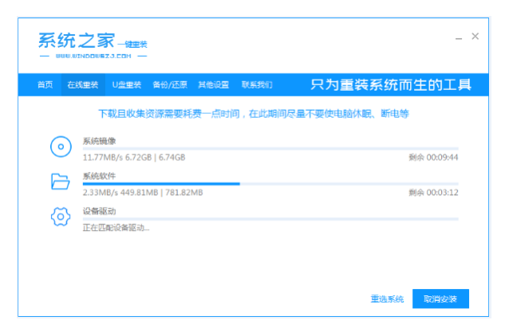This screenshot has height=328, width=509.
Task: Go to the 首页 tab
Action: 45,84
